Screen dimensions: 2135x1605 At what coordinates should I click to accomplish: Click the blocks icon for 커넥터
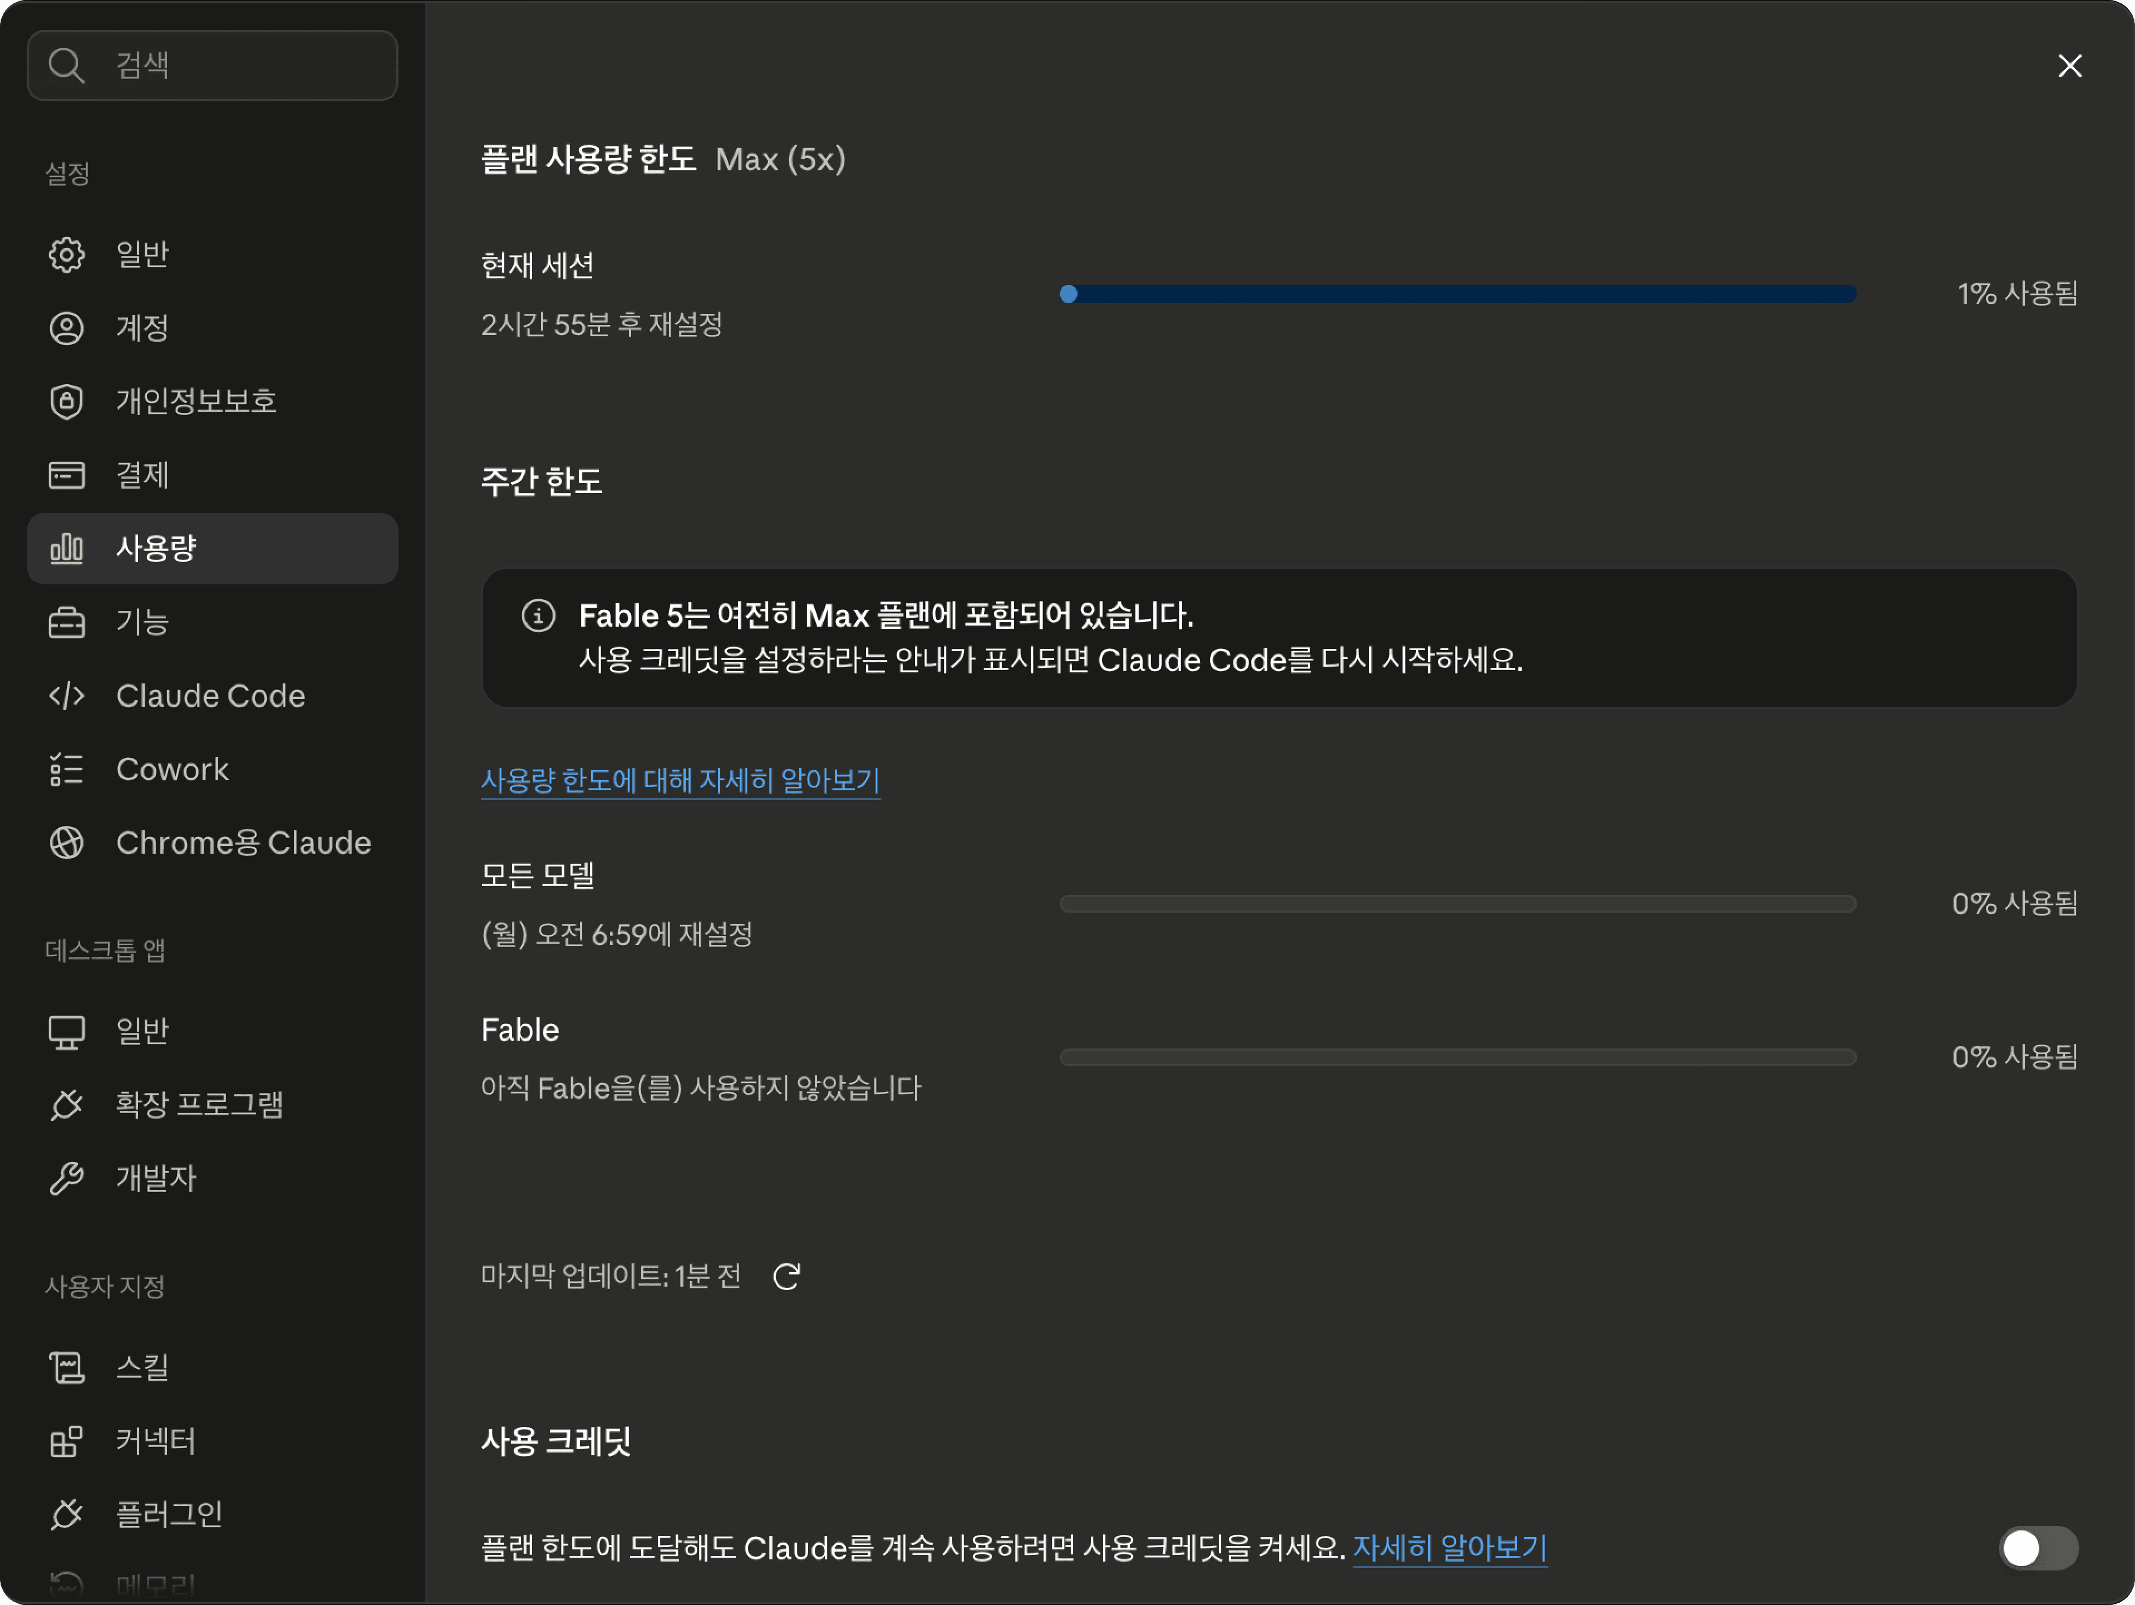click(x=67, y=1441)
